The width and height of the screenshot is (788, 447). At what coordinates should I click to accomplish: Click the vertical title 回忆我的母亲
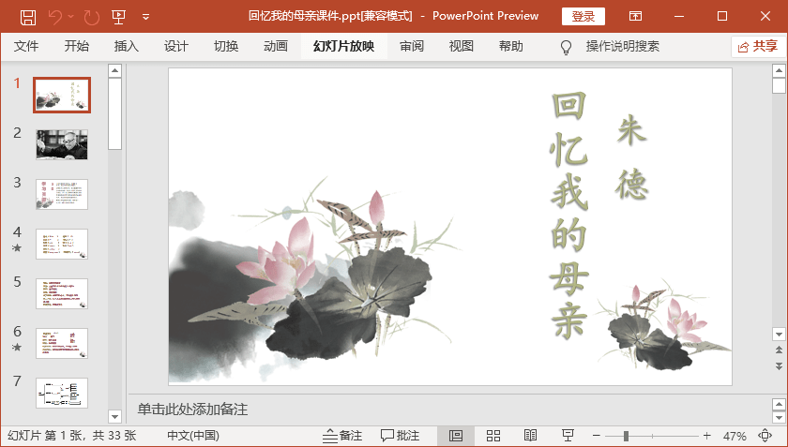[x=568, y=215]
